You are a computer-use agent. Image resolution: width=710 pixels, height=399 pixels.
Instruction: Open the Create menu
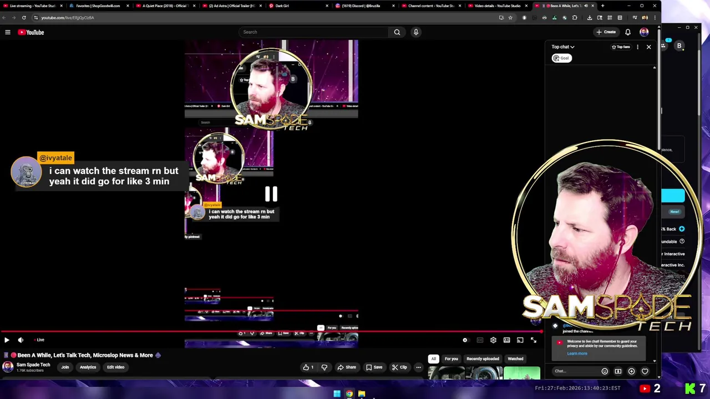point(606,32)
